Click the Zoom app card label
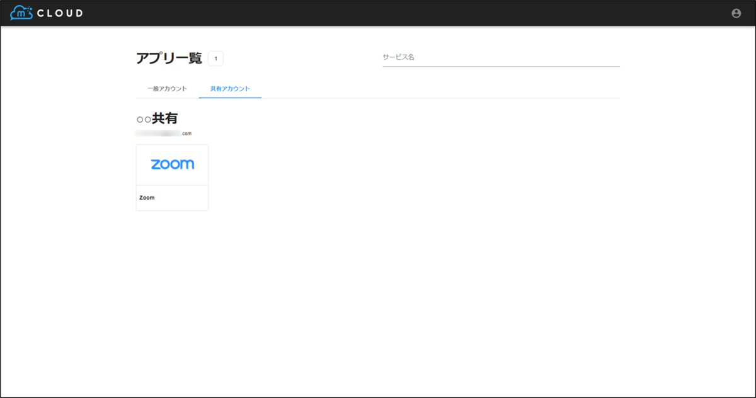 (147, 198)
